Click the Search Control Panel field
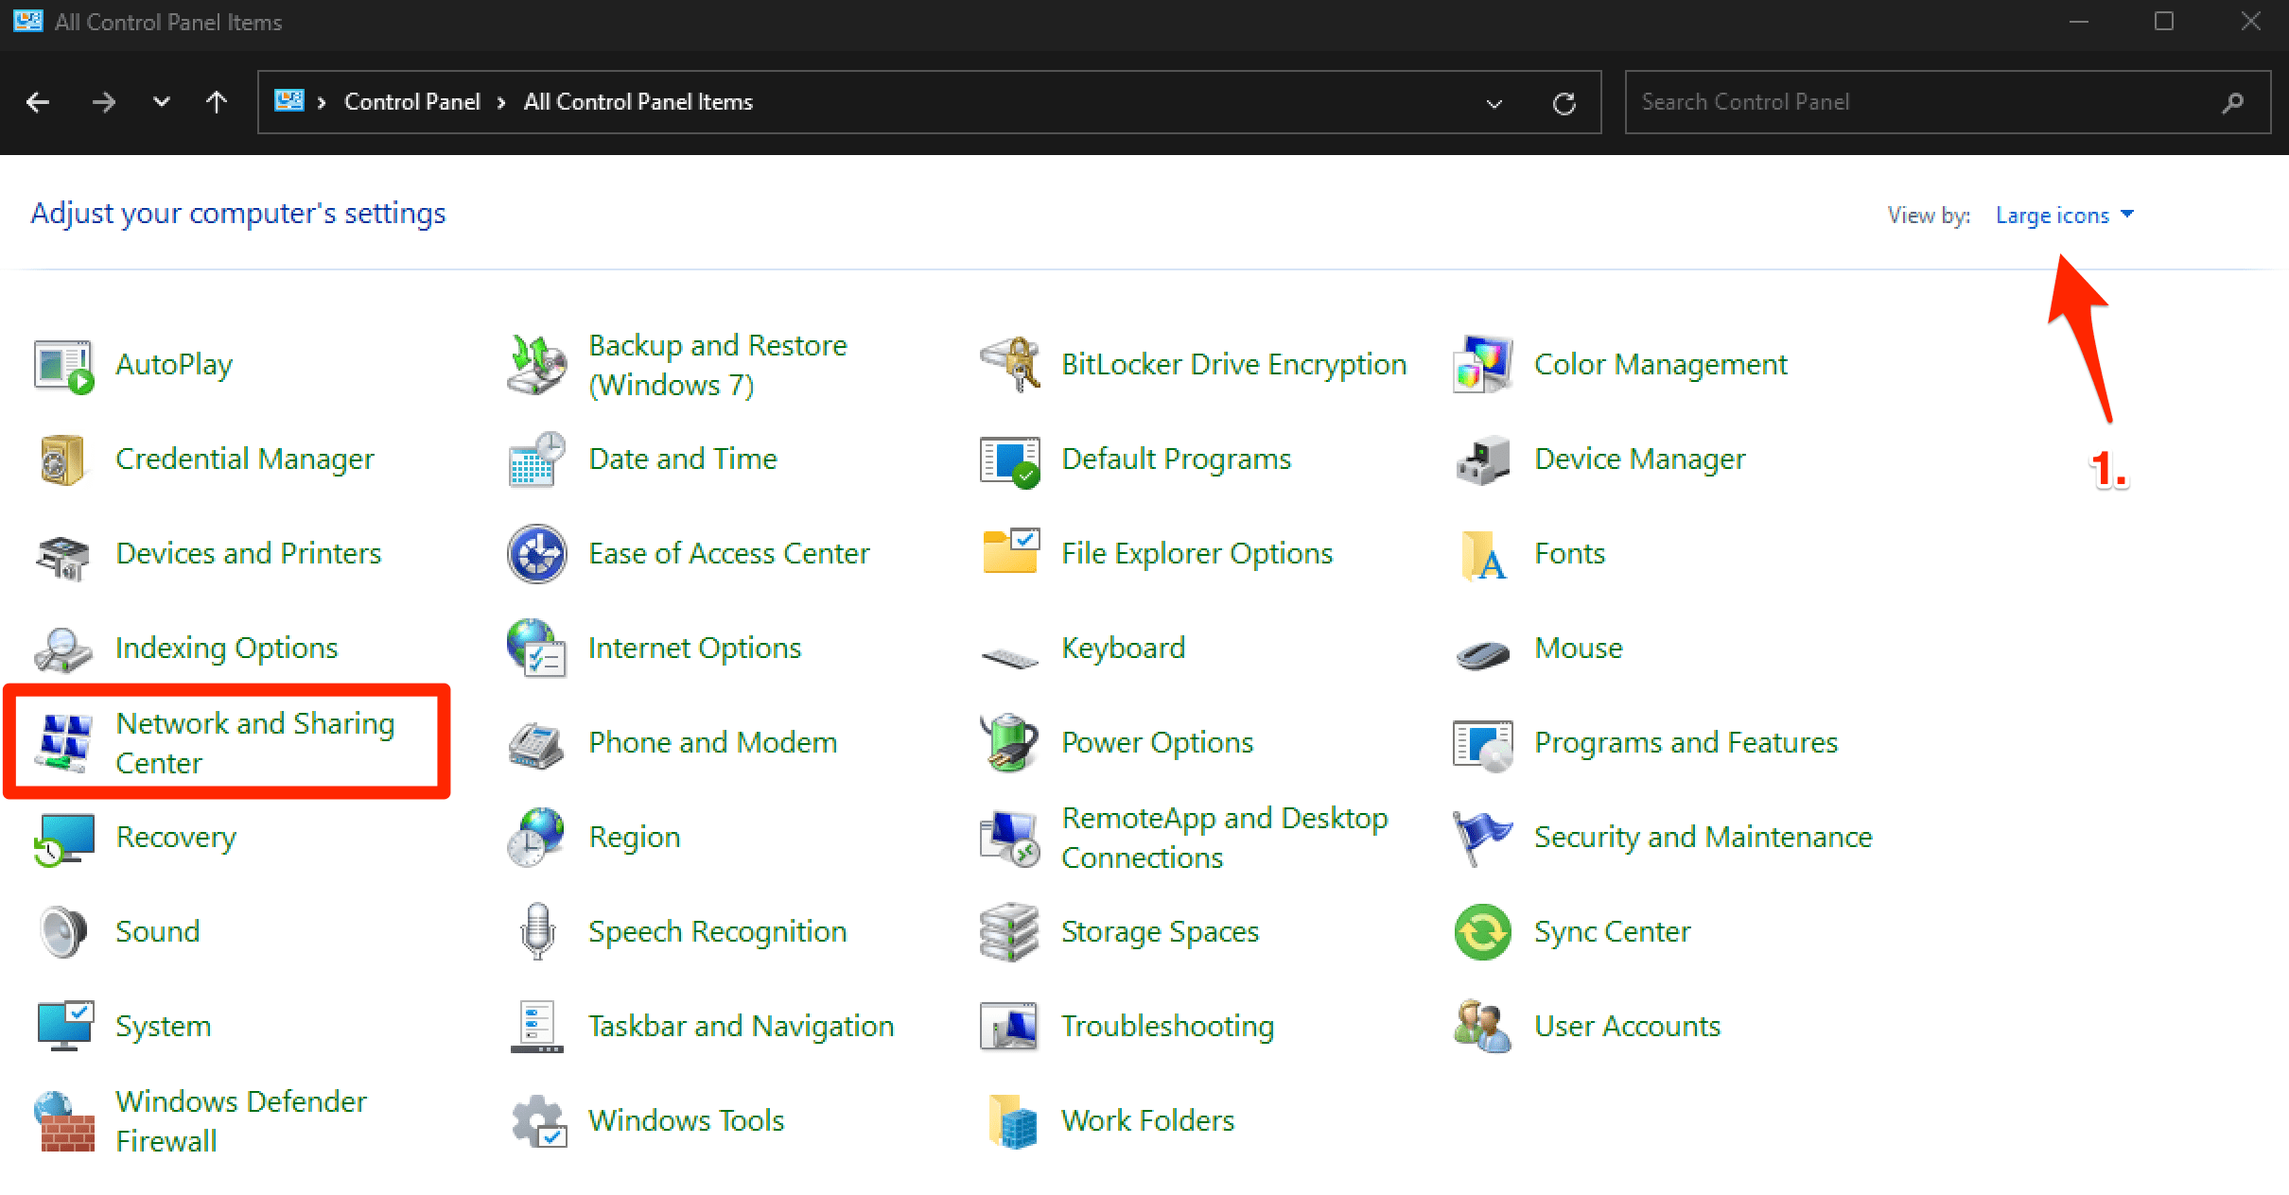Screen dimensions: 2289x1195 click(1948, 102)
